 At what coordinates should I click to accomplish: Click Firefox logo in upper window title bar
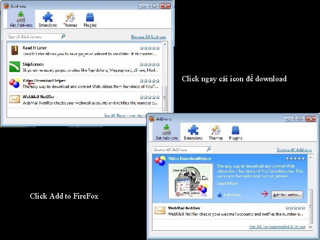tap(7, 6)
